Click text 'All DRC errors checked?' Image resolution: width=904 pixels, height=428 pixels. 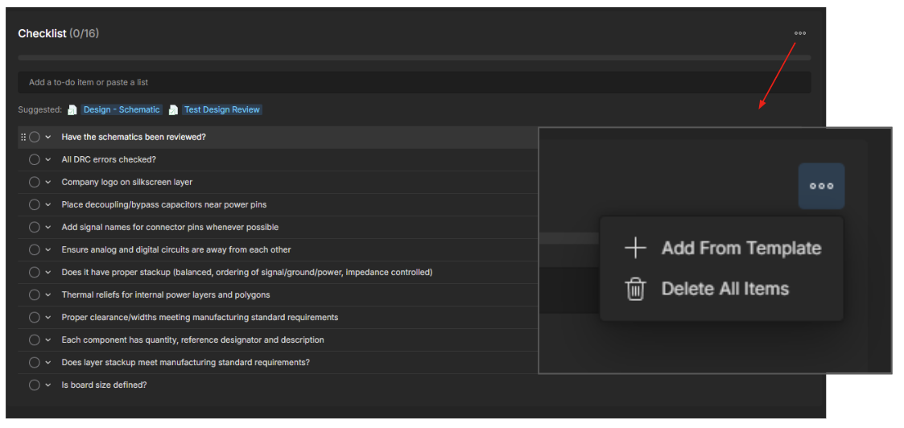[109, 159]
